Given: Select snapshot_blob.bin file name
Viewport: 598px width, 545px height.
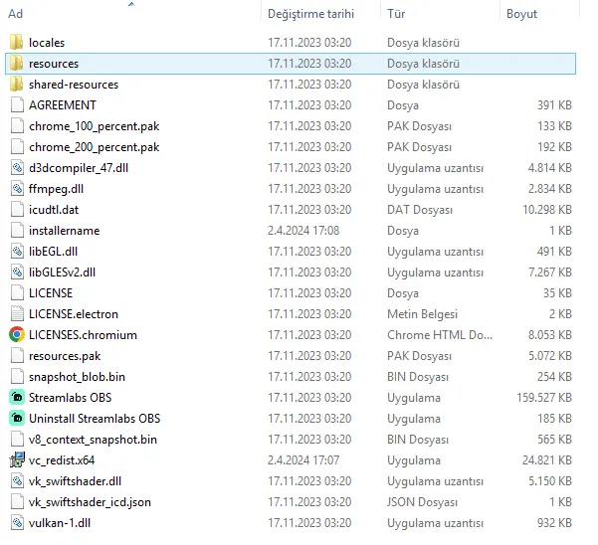Looking at the screenshot, I should [x=77, y=377].
